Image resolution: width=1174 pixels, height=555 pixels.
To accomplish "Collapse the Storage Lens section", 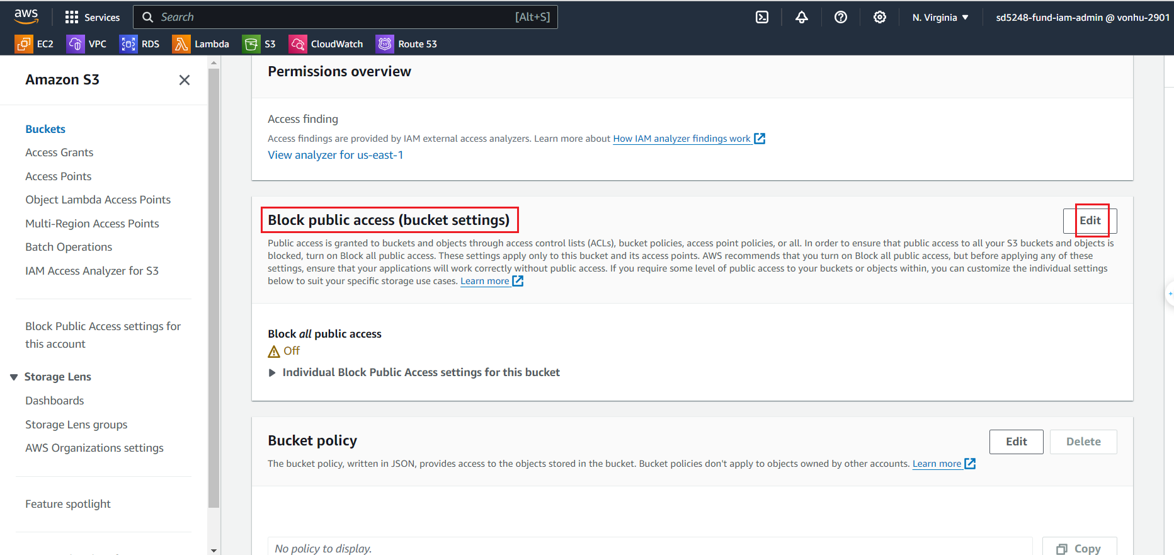I will pyautogui.click(x=14, y=377).
